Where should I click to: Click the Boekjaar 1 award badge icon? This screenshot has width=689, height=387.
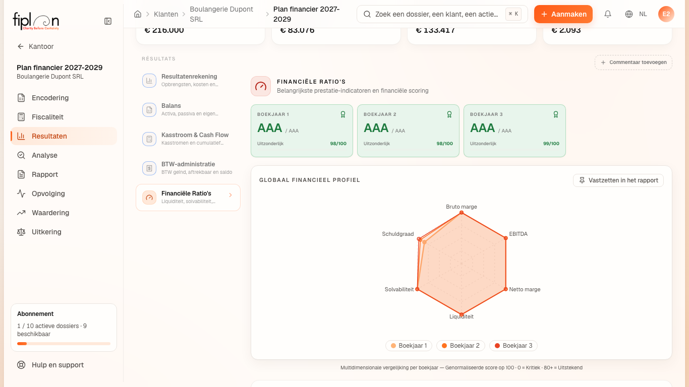point(343,114)
